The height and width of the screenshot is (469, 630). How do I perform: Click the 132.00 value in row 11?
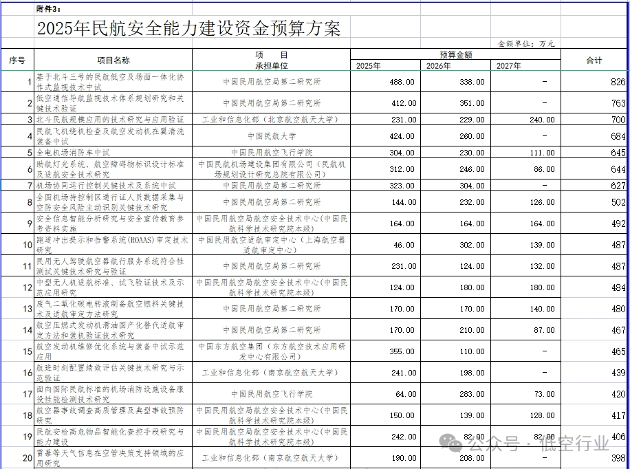(x=526, y=265)
